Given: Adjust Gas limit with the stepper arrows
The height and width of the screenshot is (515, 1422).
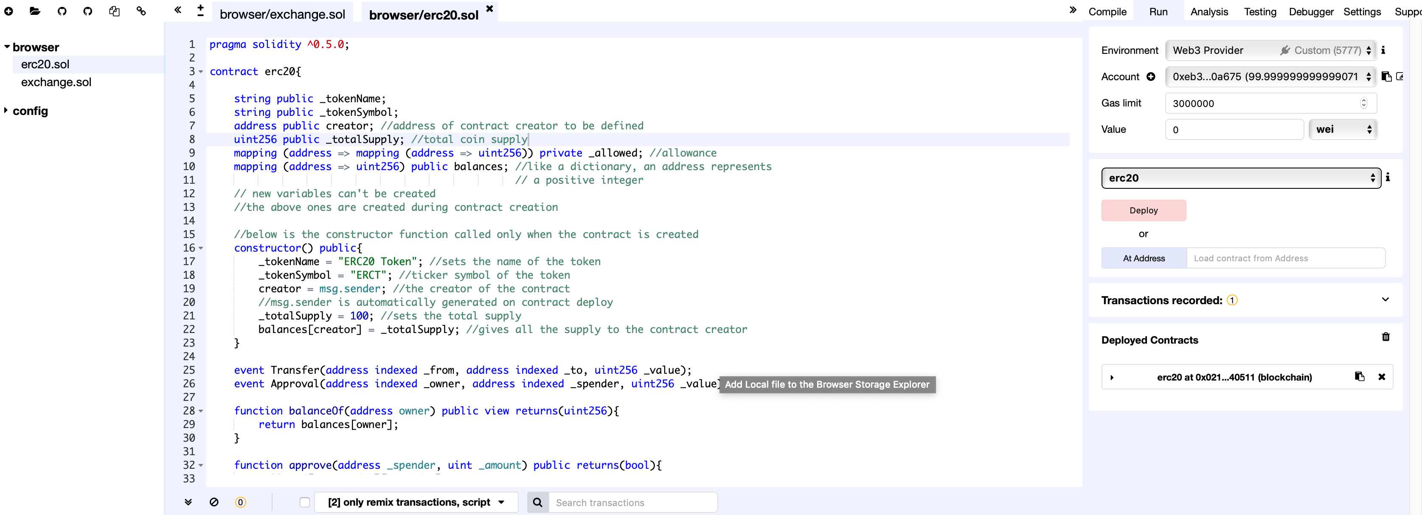Looking at the screenshot, I should click(x=1363, y=103).
